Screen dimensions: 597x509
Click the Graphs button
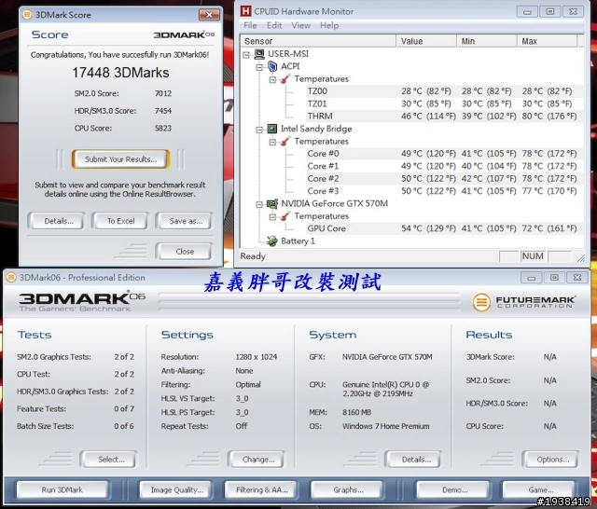coord(348,490)
